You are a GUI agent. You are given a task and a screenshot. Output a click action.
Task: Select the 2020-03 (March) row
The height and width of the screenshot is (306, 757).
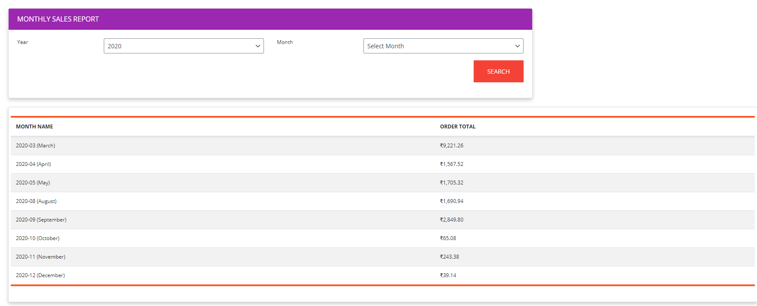point(36,146)
